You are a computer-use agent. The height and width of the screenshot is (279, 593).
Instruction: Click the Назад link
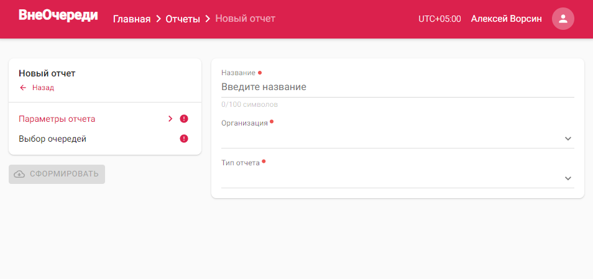click(43, 88)
